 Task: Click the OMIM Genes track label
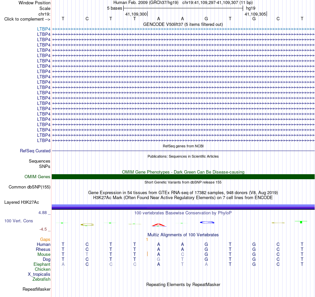point(37,177)
